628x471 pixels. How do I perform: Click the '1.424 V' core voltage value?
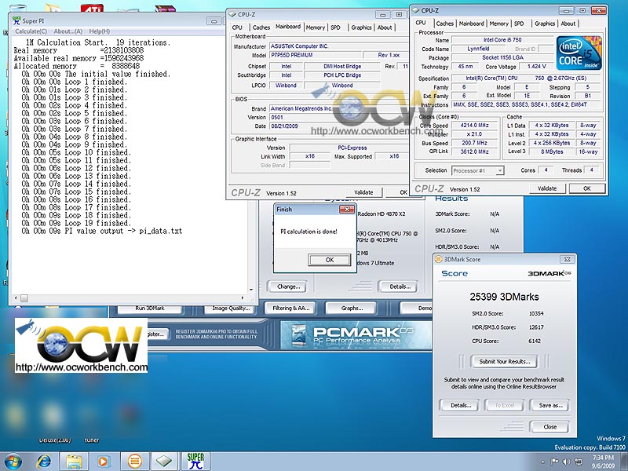[x=537, y=67]
